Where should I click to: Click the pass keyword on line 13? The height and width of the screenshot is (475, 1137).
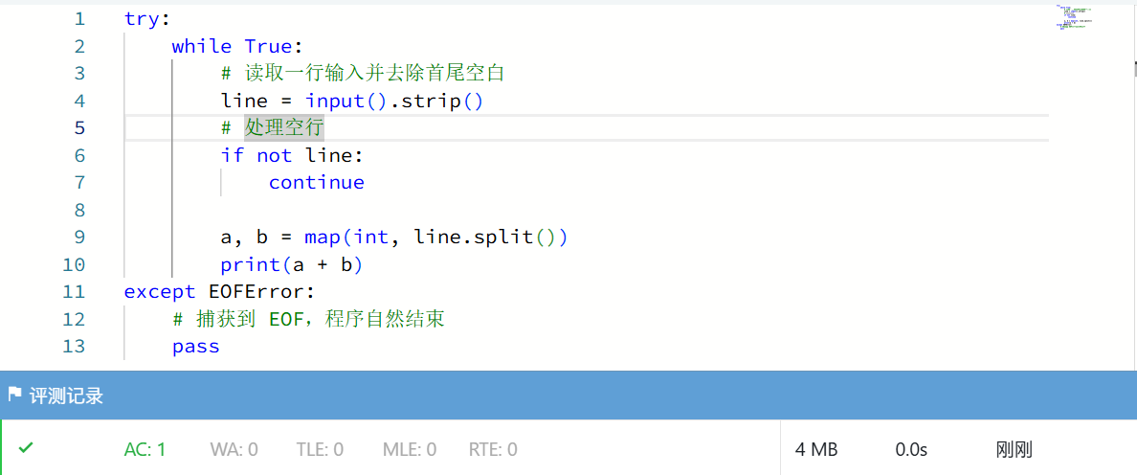(x=196, y=346)
